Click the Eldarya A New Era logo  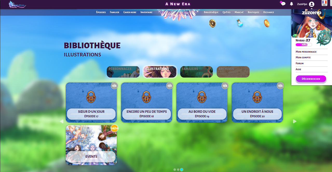(x=17, y=4)
